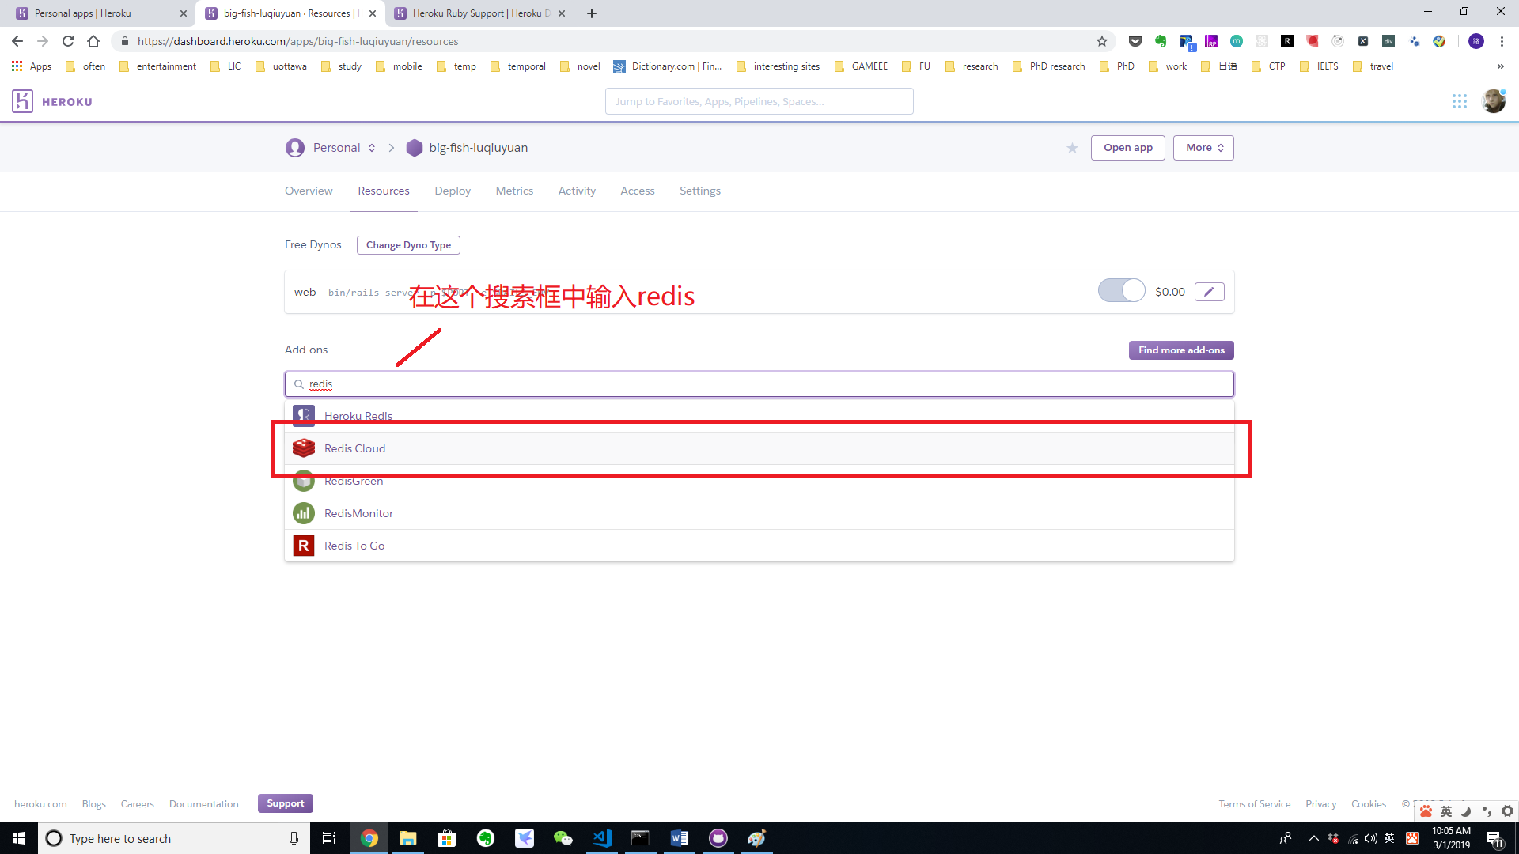Select the Redis Cloud add-on icon

point(304,448)
